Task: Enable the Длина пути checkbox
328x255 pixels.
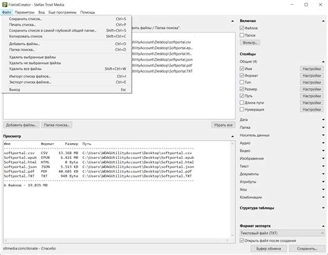Action: pos(242,102)
